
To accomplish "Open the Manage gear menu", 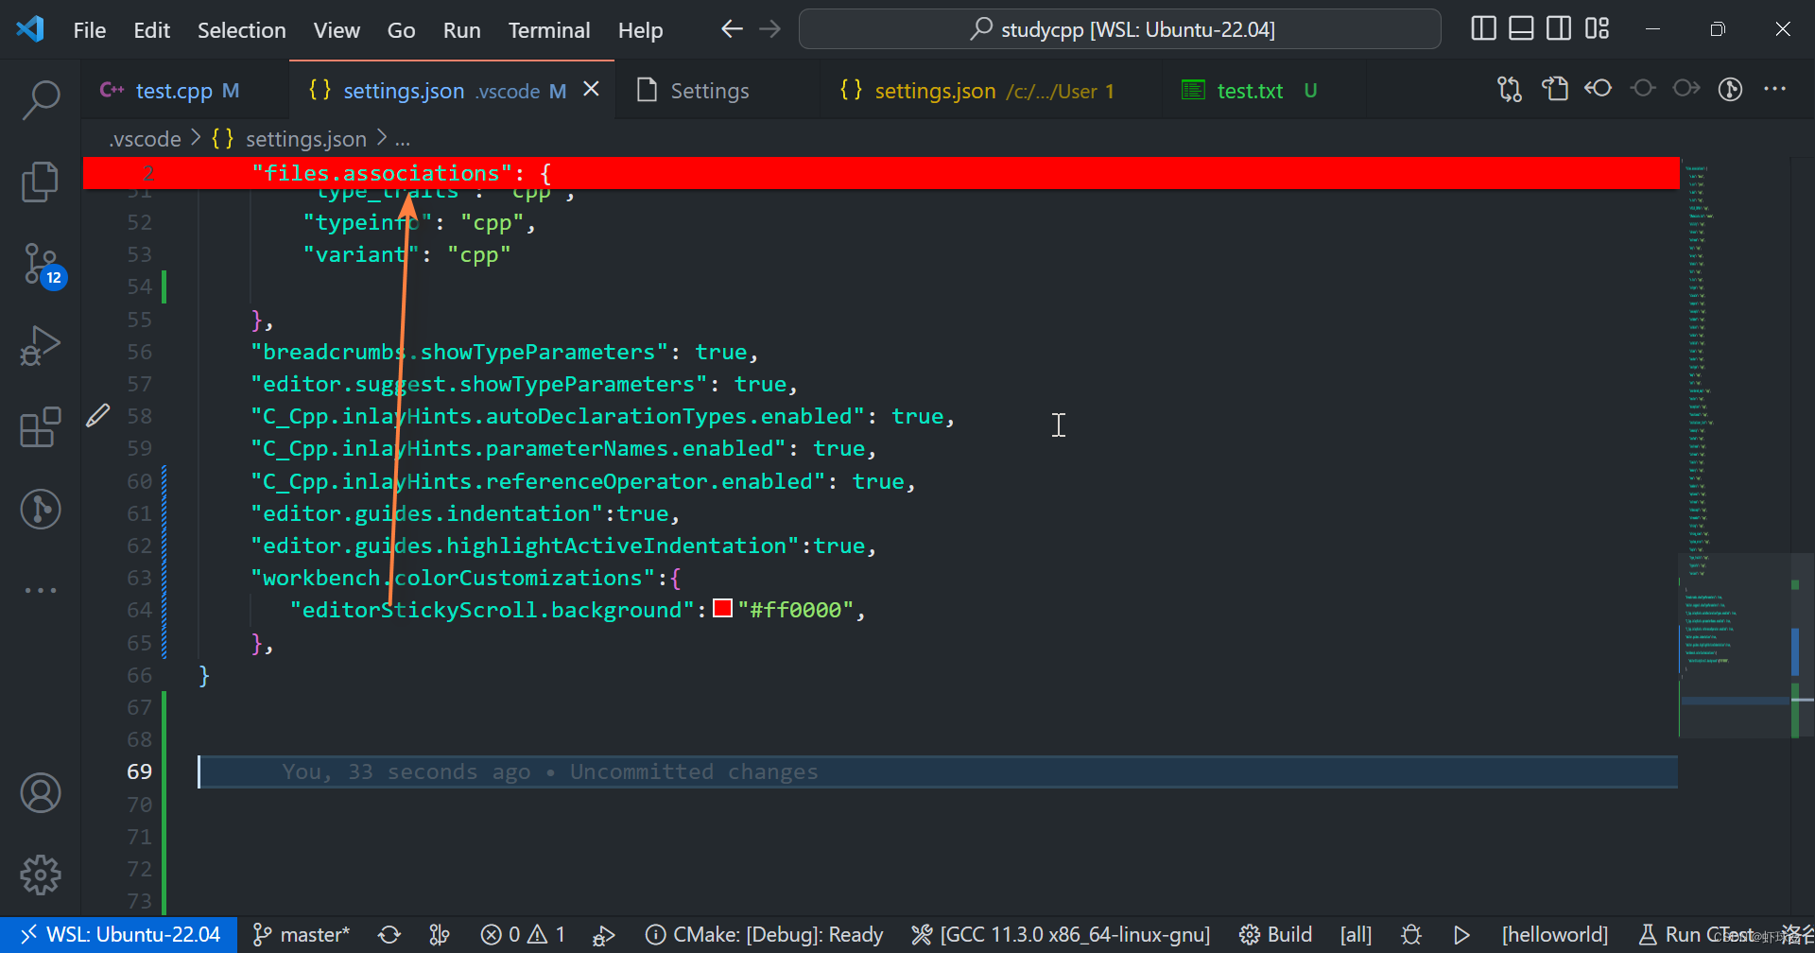I will (x=41, y=875).
